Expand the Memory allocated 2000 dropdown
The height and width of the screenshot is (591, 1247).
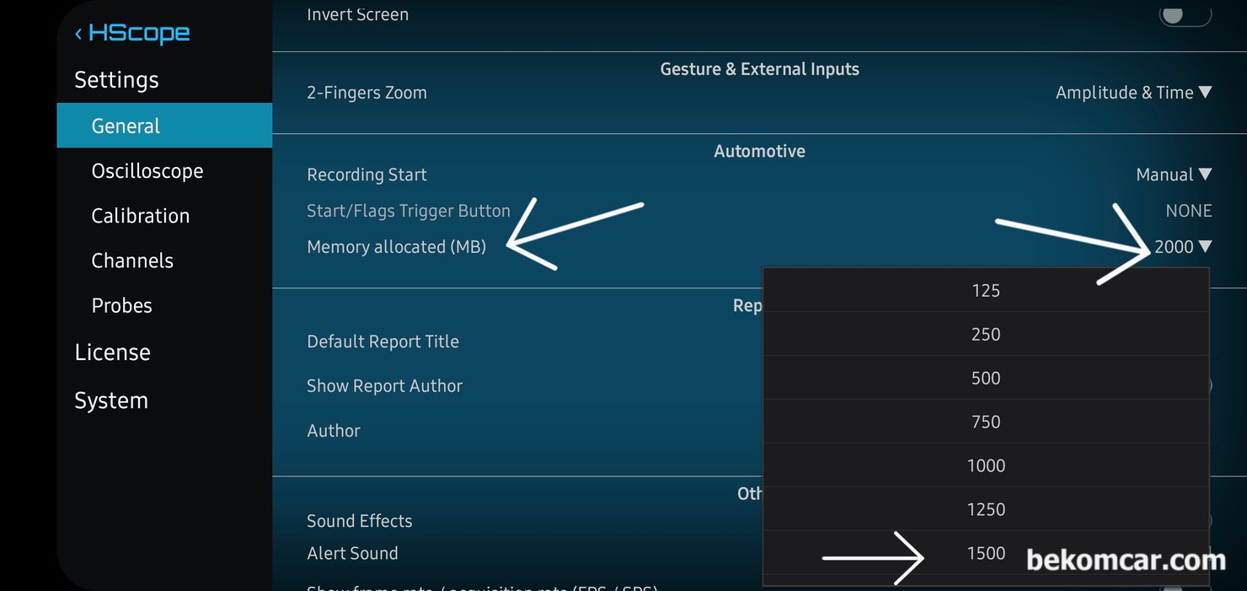[x=1182, y=247]
